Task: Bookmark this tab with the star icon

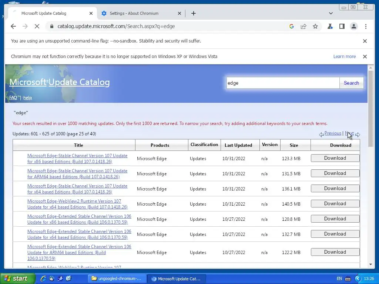Action: pyautogui.click(x=315, y=26)
